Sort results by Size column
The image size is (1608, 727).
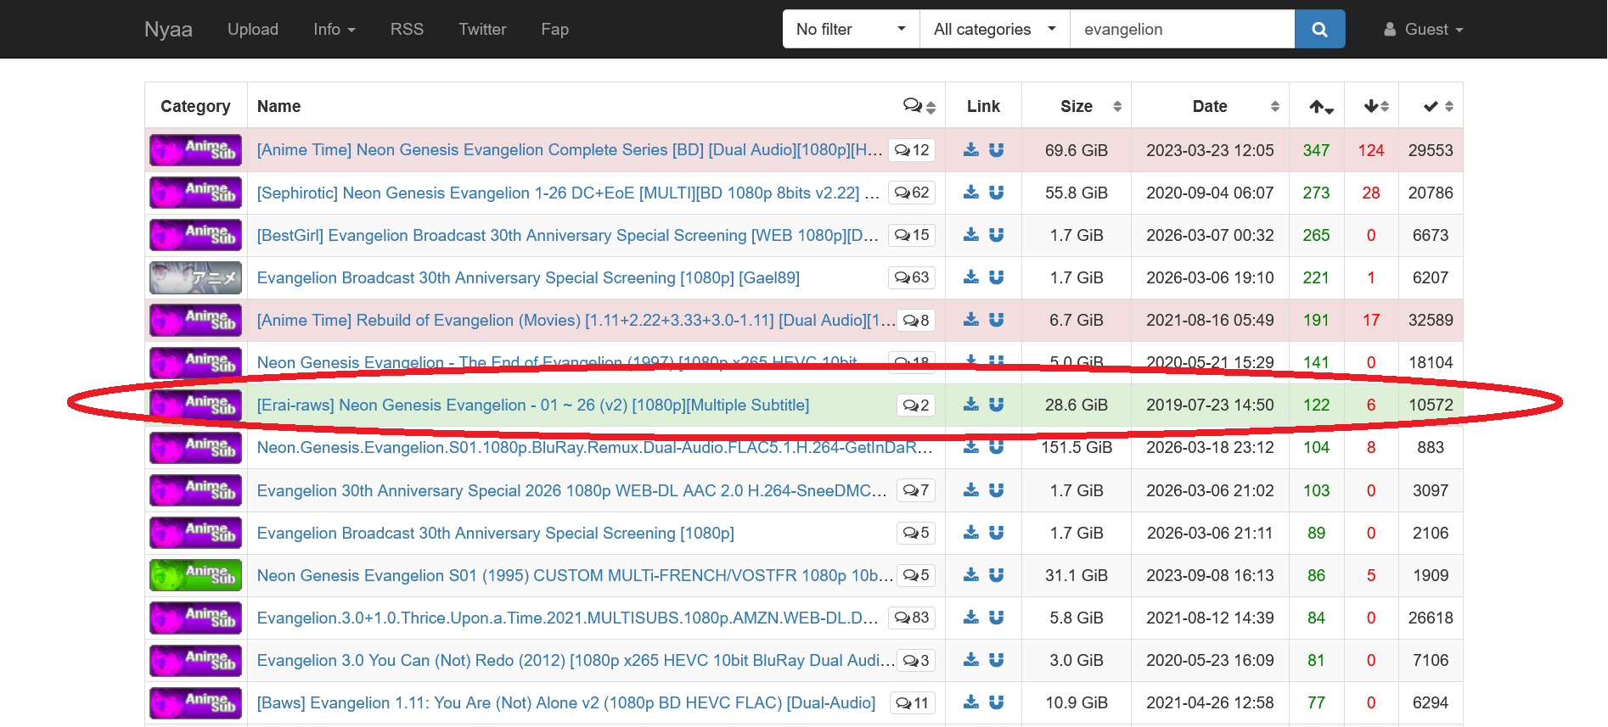tap(1077, 106)
